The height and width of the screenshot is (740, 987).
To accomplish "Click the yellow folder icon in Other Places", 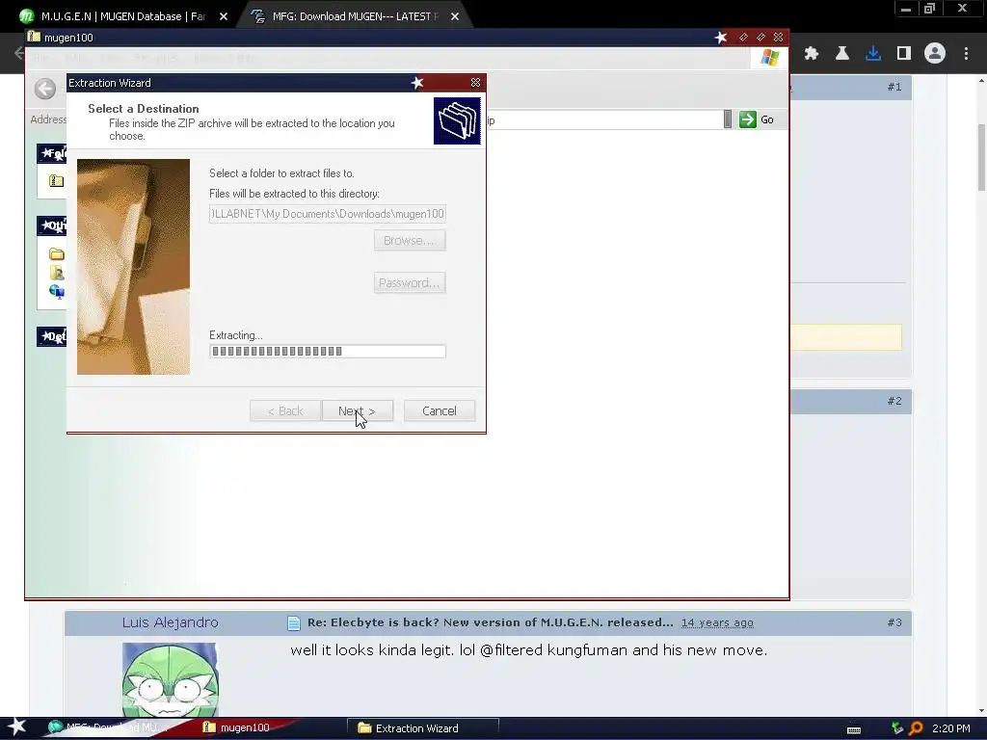I will pyautogui.click(x=57, y=254).
